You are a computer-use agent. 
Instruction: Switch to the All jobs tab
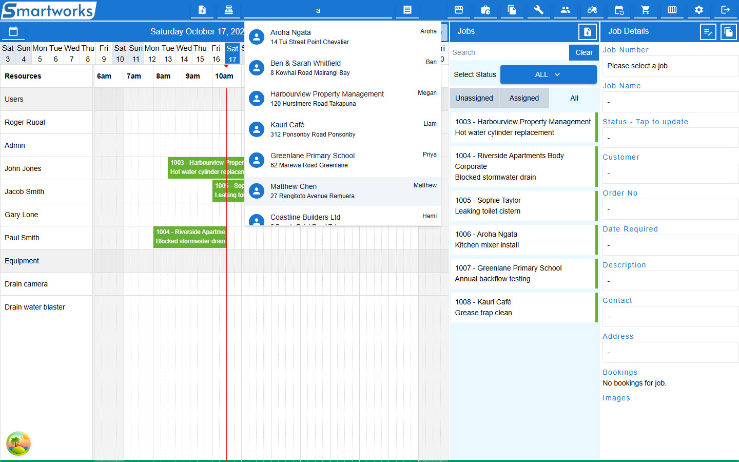(574, 98)
